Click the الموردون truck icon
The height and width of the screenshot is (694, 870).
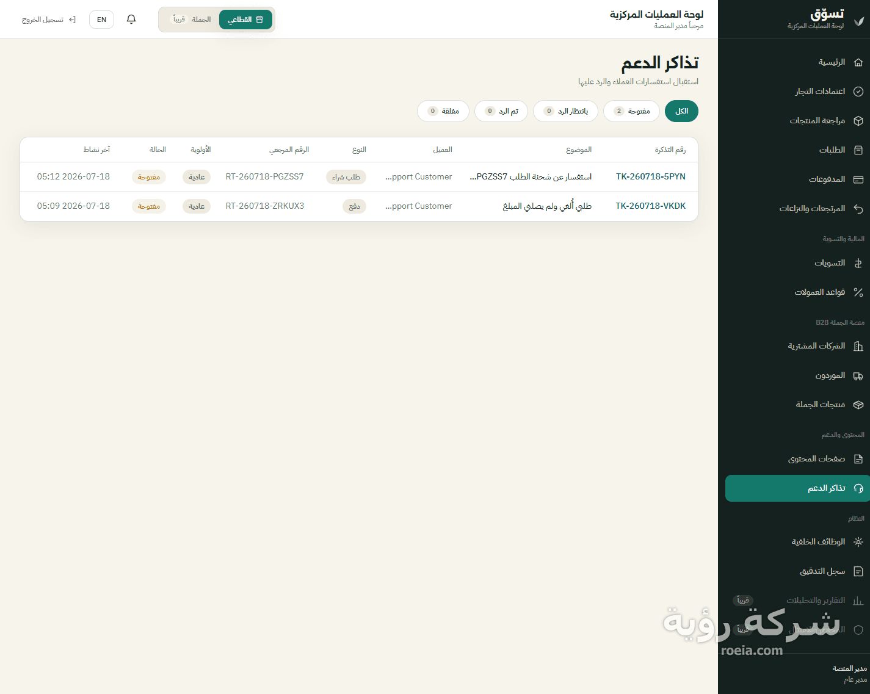pos(858,375)
